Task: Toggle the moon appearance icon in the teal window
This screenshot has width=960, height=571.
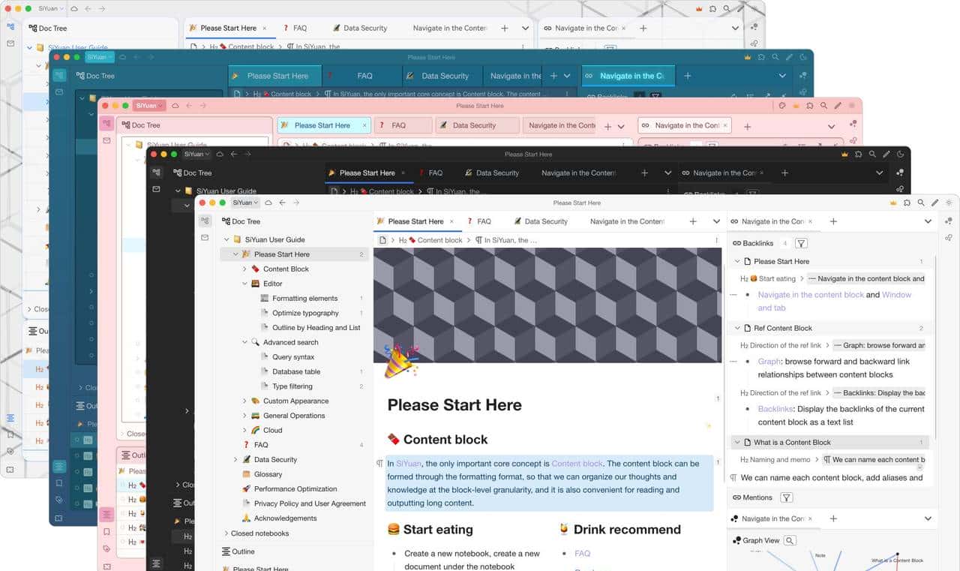Action: (803, 57)
